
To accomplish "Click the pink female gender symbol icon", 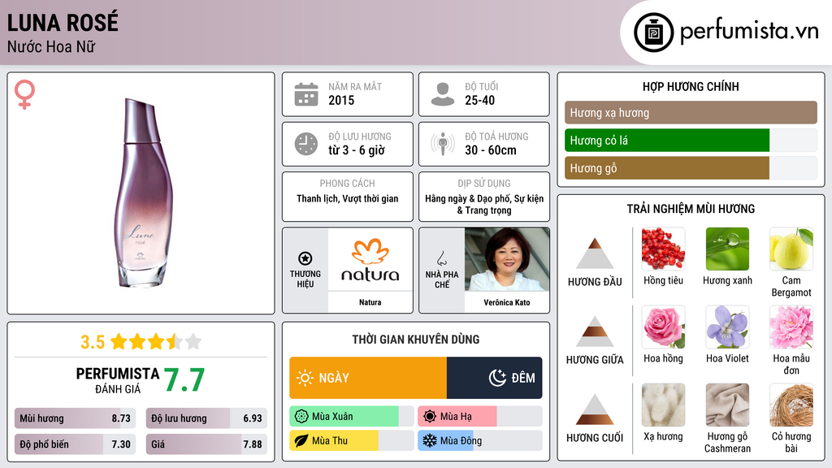I will (24, 94).
